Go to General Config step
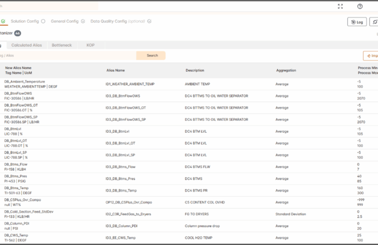Viewport: 378px width, 245px height. 65,21
